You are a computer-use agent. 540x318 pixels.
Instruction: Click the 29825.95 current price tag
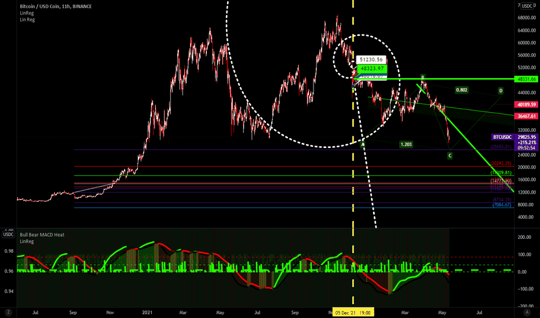coord(527,137)
